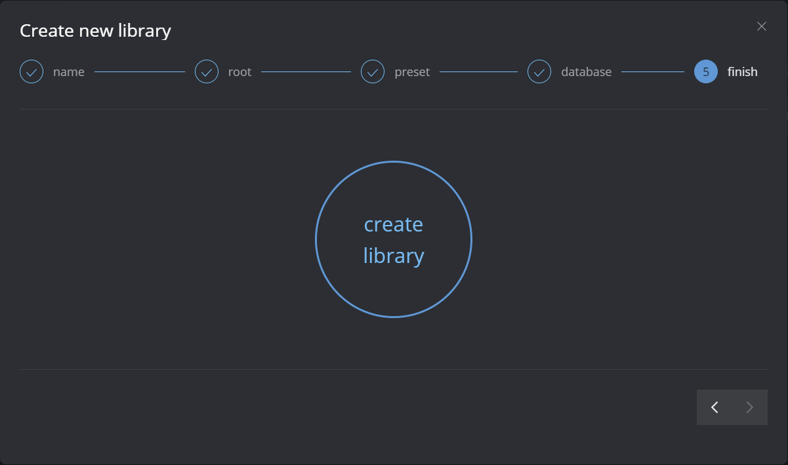Click the name step checkmark icon
The height and width of the screenshot is (465, 788).
point(31,71)
